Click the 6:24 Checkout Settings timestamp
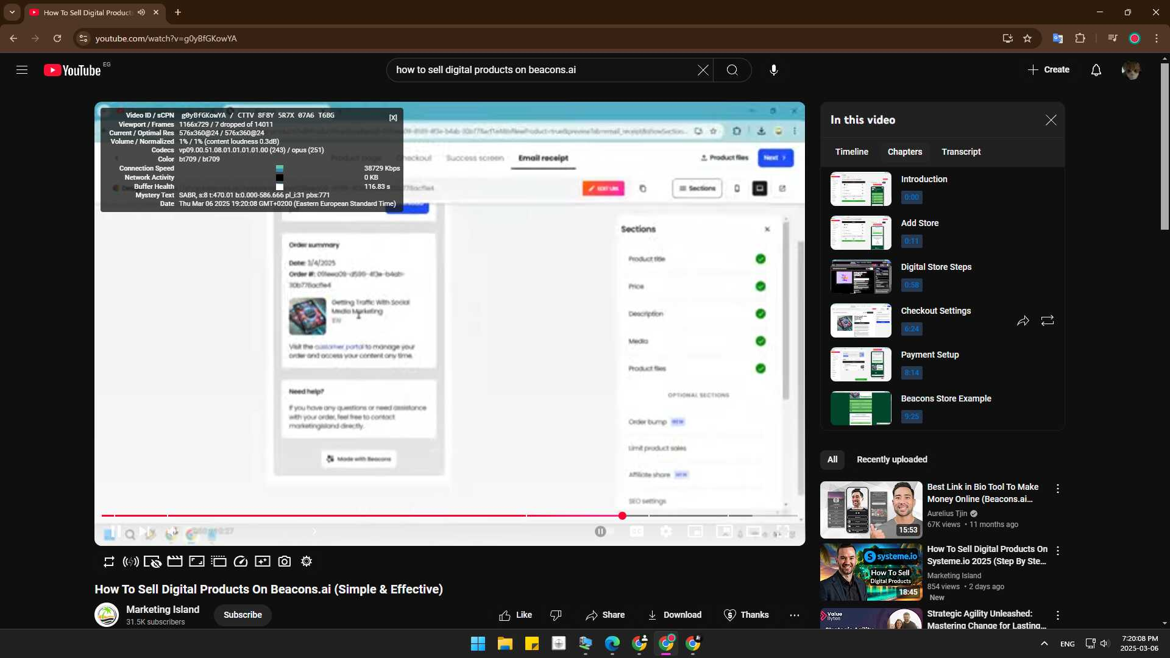Image resolution: width=1170 pixels, height=658 pixels. tap(912, 329)
